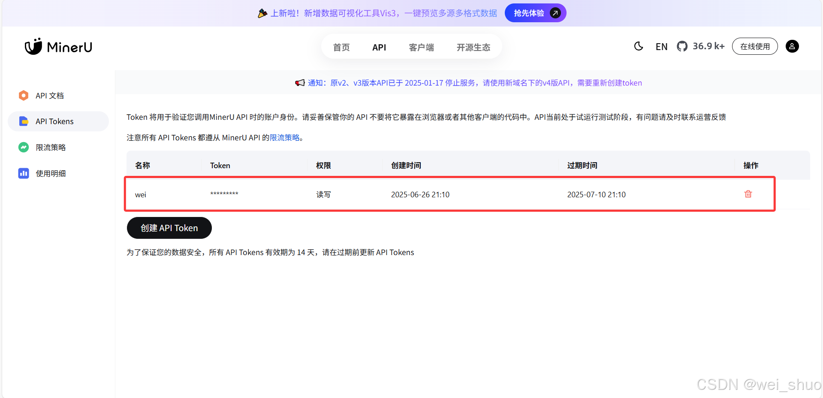Open 限流策略 sidebar item
The height and width of the screenshot is (398, 823).
pos(58,147)
